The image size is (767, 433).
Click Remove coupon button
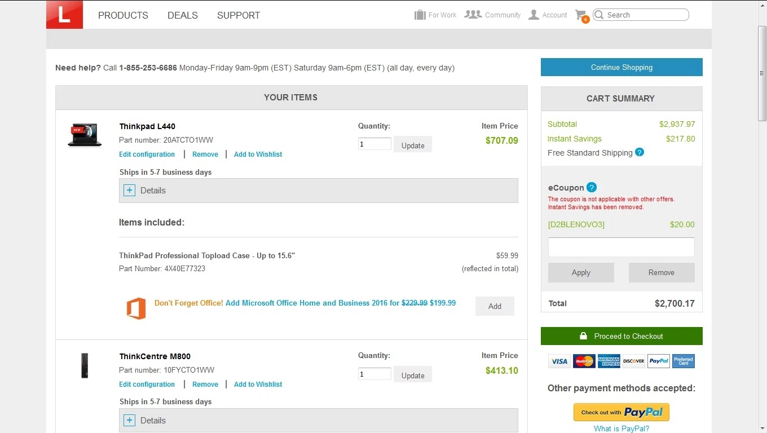click(x=662, y=272)
